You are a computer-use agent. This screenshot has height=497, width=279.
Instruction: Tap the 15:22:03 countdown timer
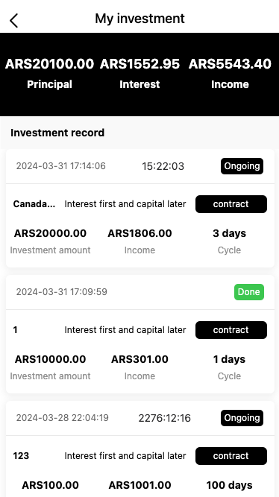click(x=163, y=166)
